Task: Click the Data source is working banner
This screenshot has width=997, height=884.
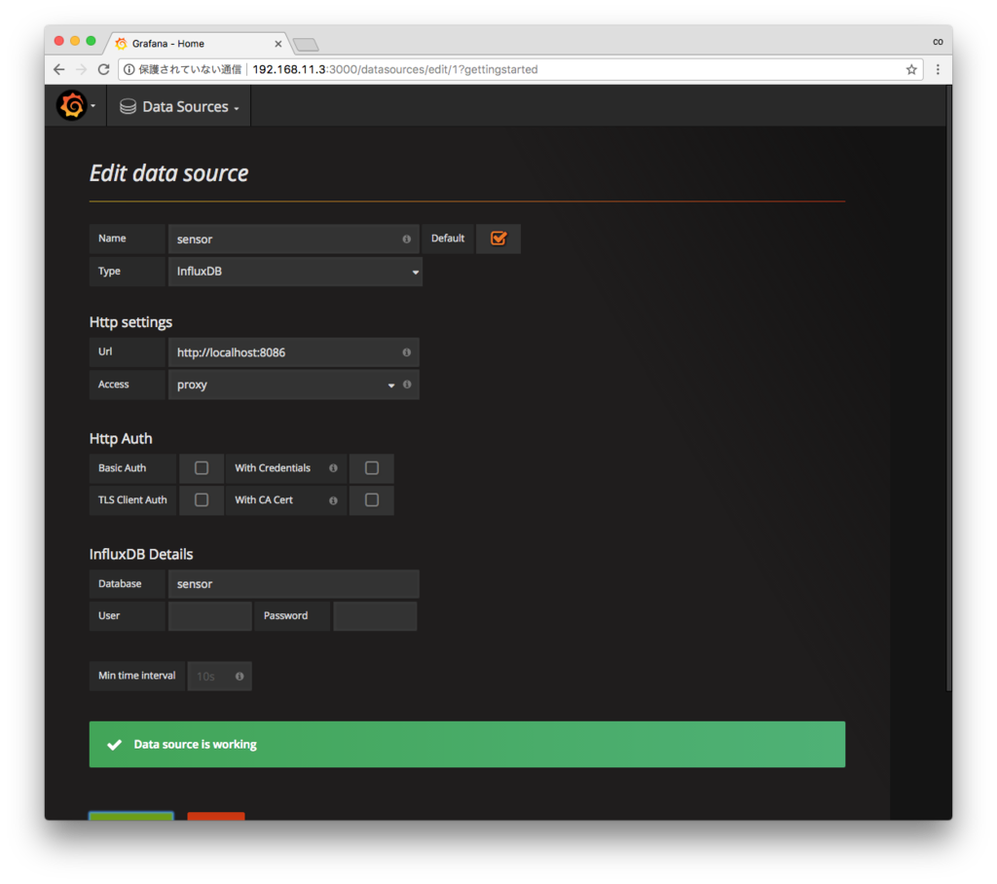Action: point(467,744)
